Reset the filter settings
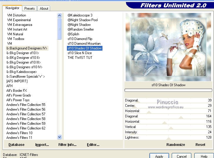 [x=200, y=145]
